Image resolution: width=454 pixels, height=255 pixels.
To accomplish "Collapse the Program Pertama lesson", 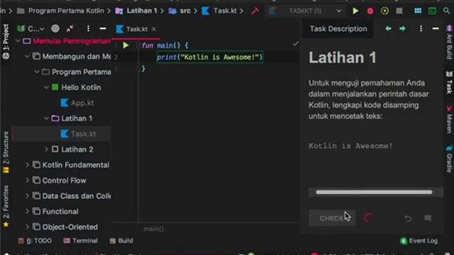I will click(37, 72).
